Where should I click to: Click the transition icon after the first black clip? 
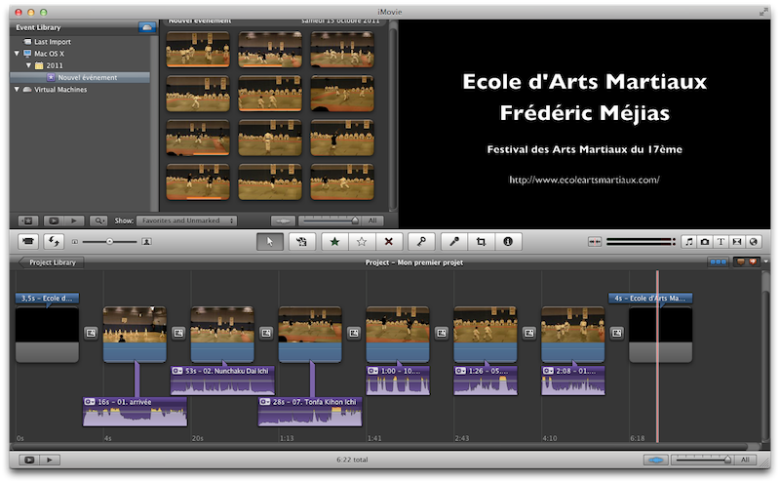[91, 333]
